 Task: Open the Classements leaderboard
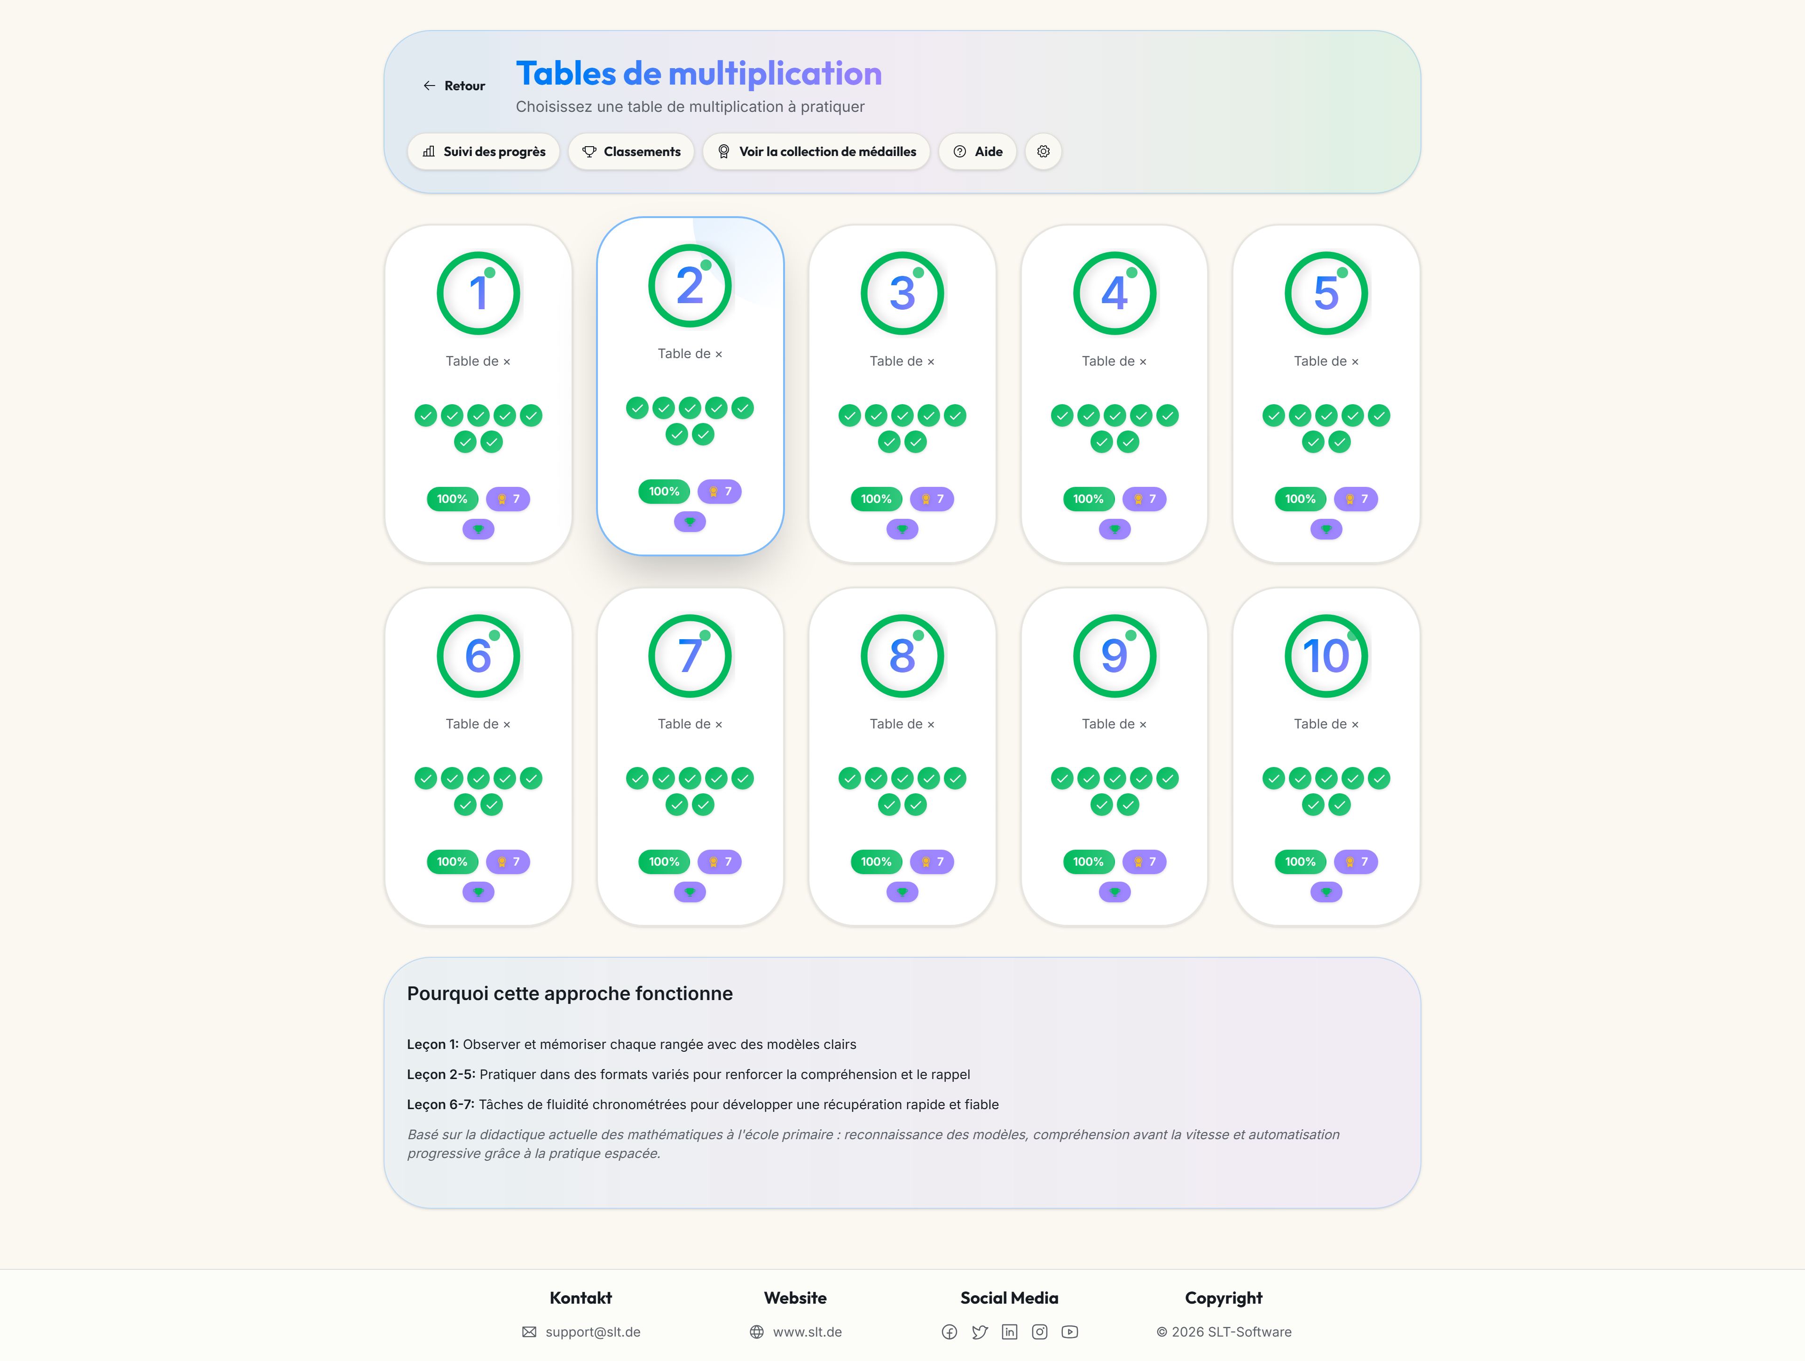631,152
